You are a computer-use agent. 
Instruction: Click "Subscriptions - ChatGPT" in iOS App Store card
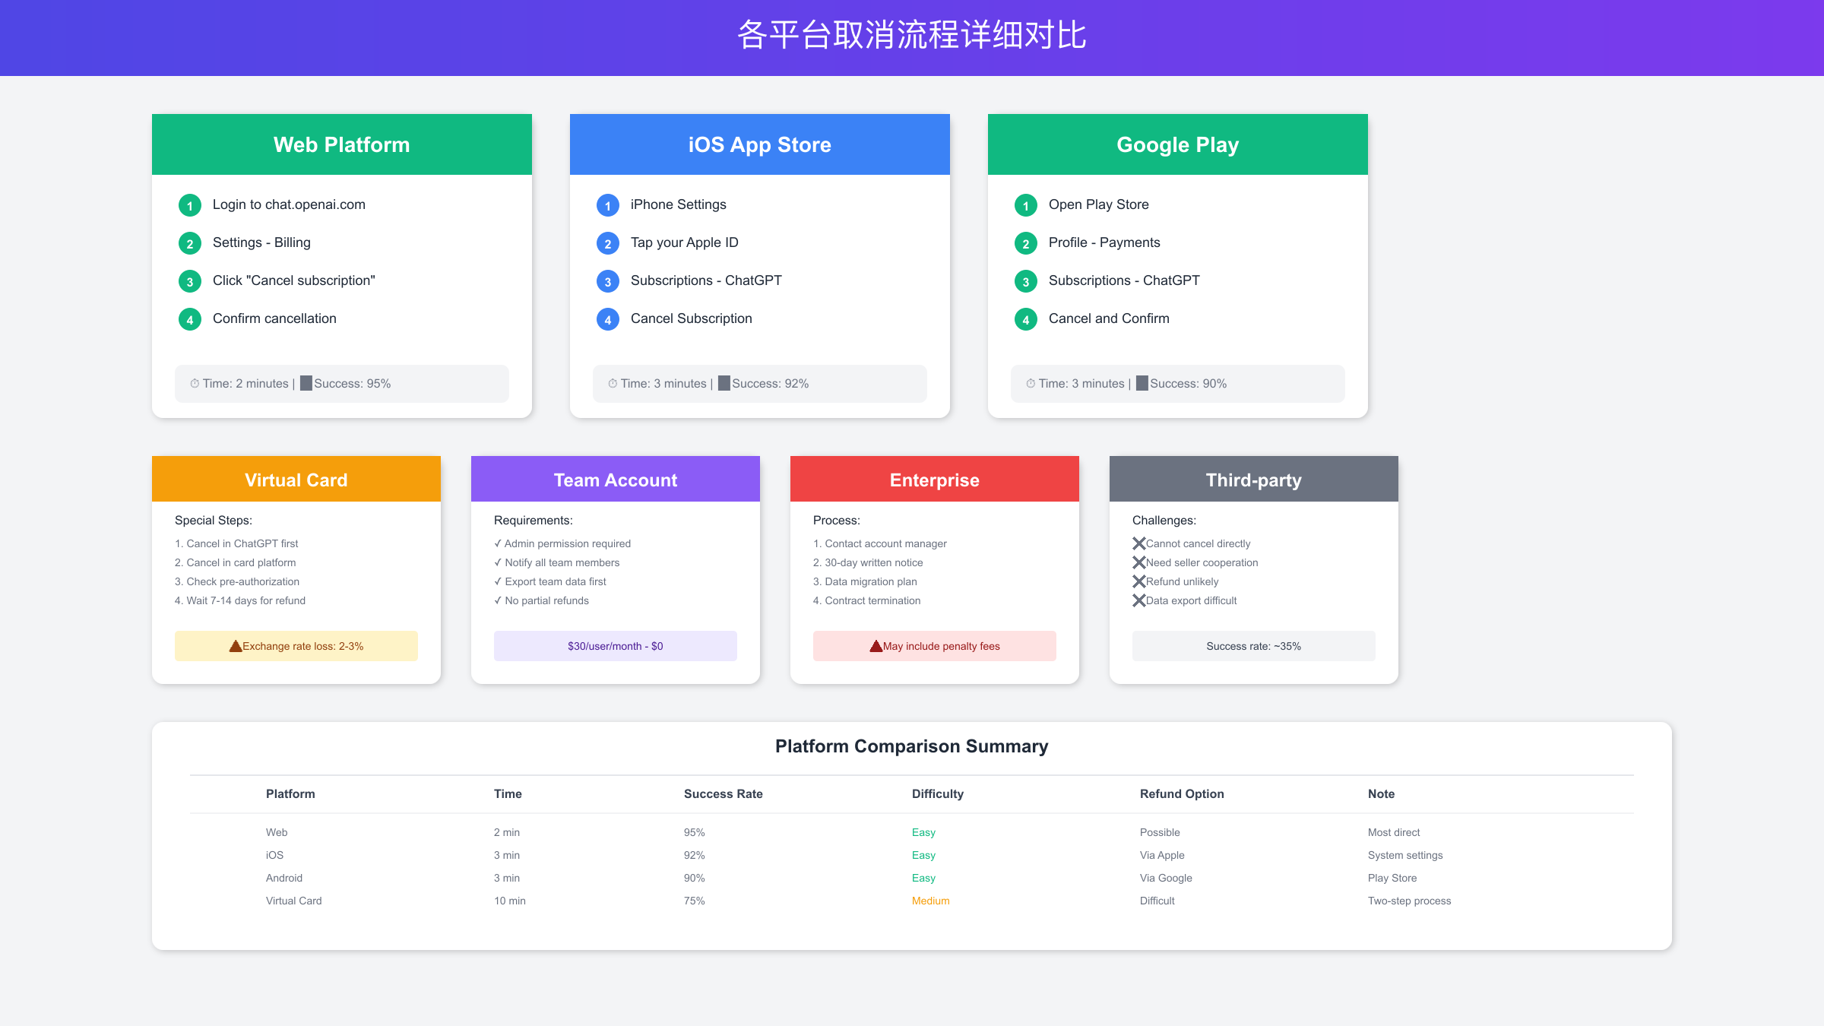click(x=706, y=280)
